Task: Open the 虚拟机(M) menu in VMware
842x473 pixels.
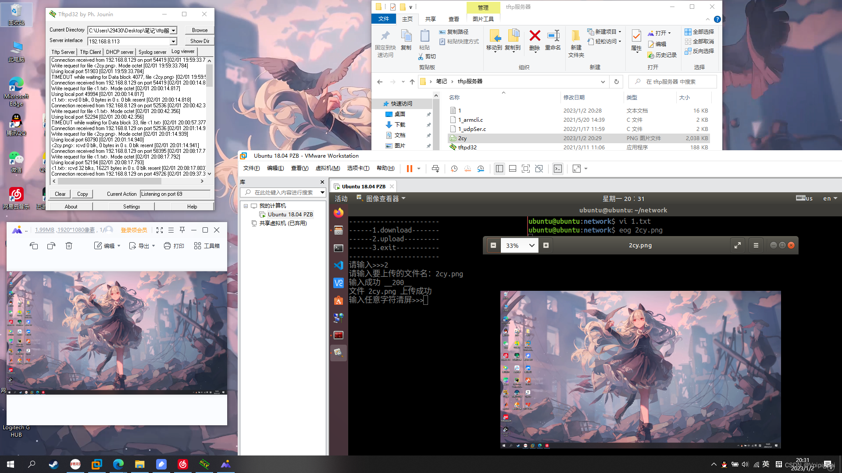Action: (328, 168)
